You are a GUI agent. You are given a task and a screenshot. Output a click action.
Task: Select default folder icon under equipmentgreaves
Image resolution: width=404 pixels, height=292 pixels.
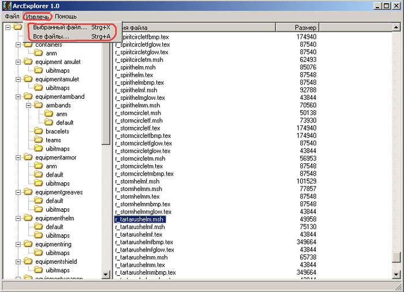tap(39, 200)
